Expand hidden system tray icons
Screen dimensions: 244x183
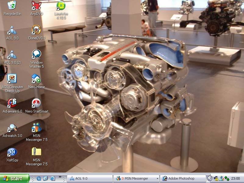pos(210,178)
